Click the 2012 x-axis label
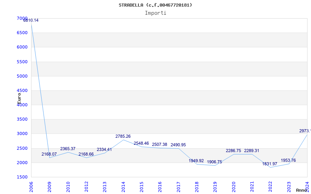 coord(86,187)
